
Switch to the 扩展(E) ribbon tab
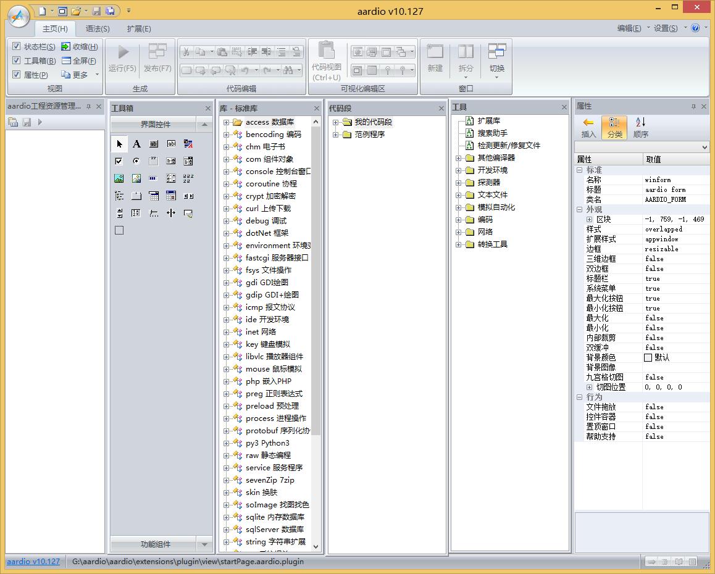pyautogui.click(x=139, y=29)
